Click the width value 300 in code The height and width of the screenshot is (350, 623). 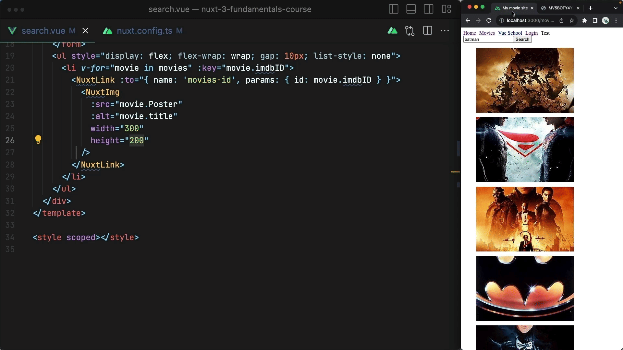pos(132,128)
